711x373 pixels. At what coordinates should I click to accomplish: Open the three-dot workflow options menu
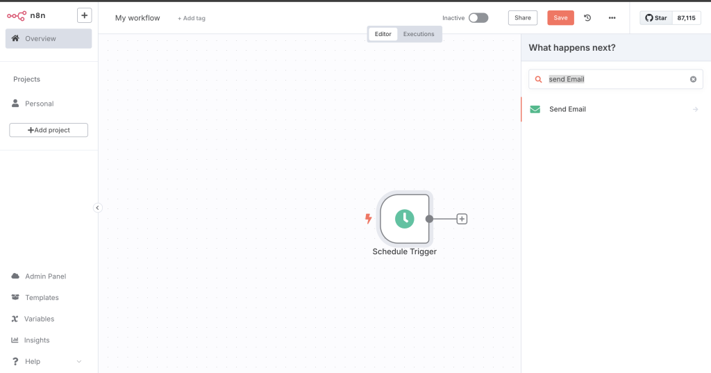click(612, 18)
